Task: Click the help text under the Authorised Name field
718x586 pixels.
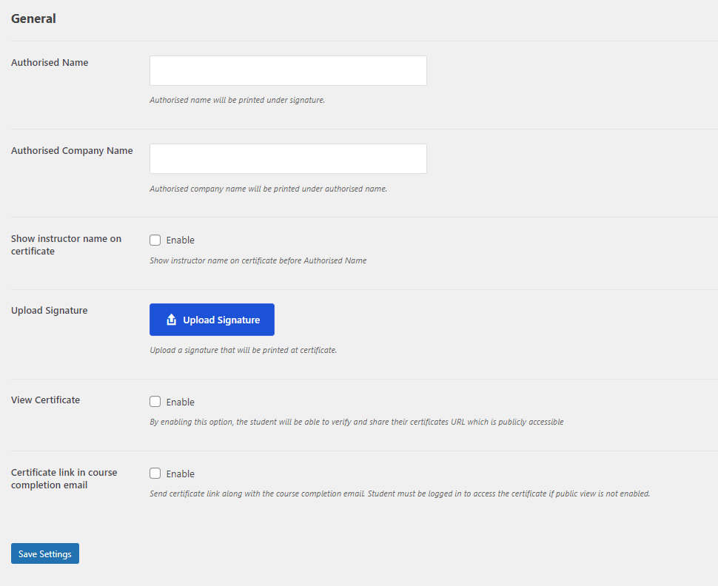Action: (237, 100)
